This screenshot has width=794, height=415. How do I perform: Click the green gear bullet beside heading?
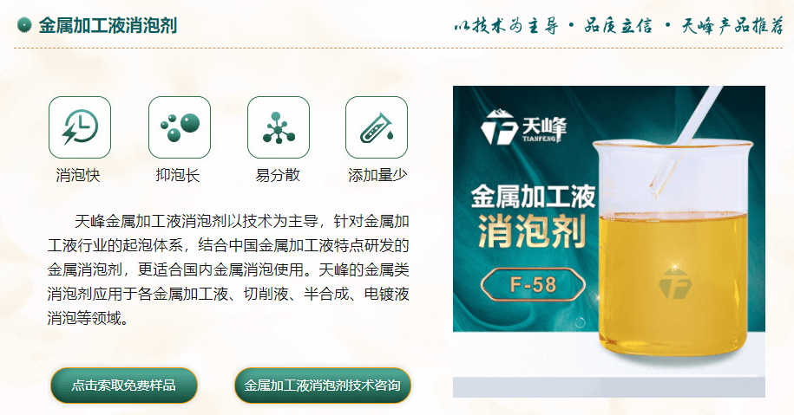point(23,24)
